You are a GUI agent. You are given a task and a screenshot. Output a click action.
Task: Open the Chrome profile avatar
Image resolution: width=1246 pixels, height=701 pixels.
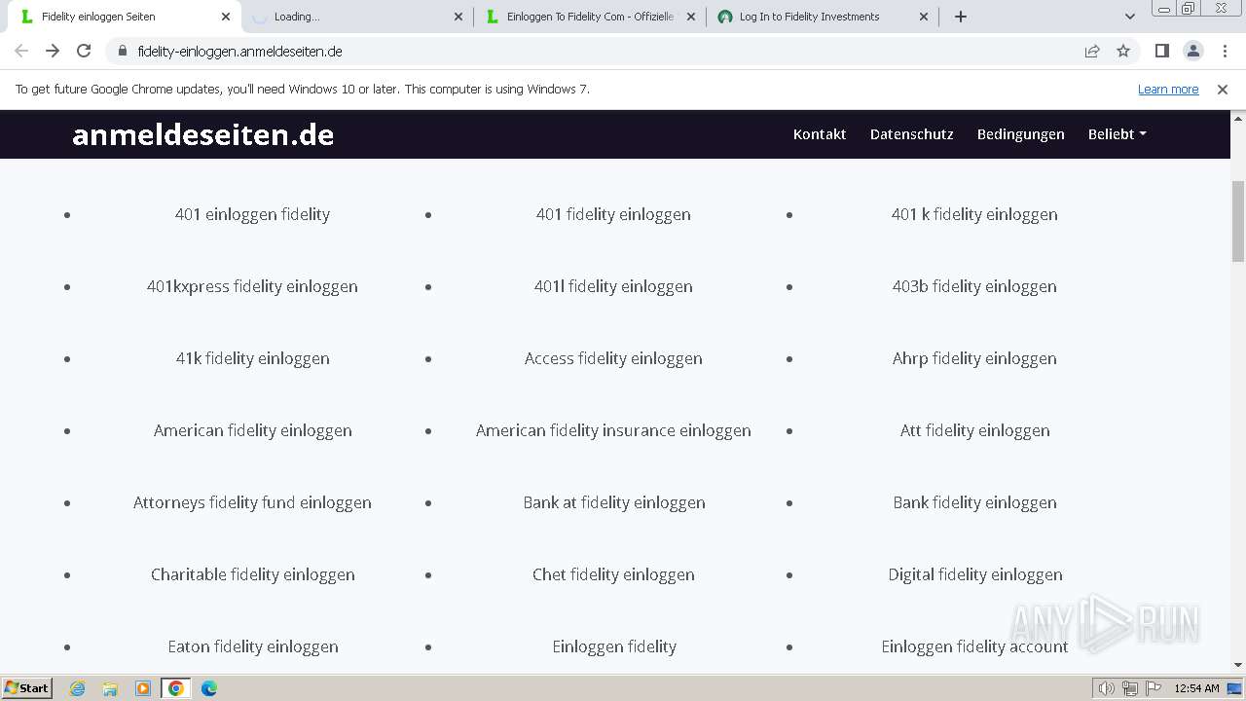[x=1192, y=51]
